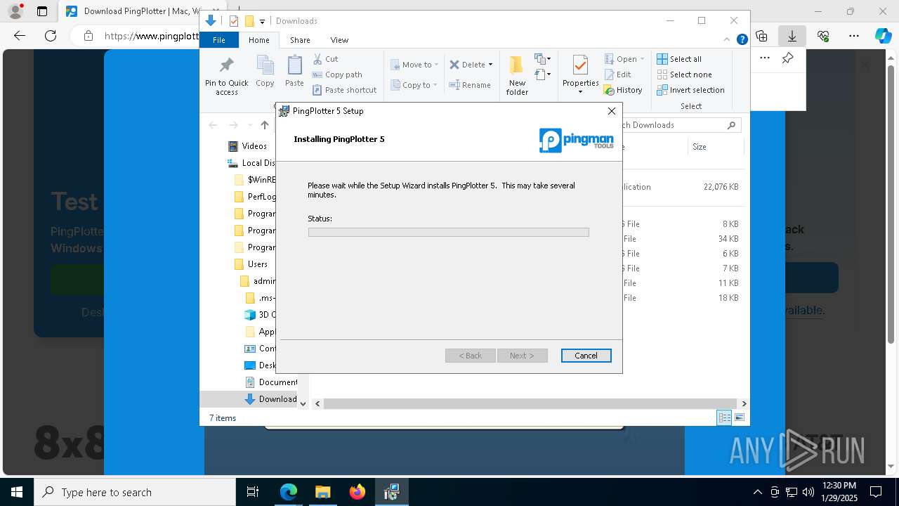Click the Copy icon in Explorer ribbon
Image resolution: width=899 pixels, height=506 pixels.
click(265, 72)
